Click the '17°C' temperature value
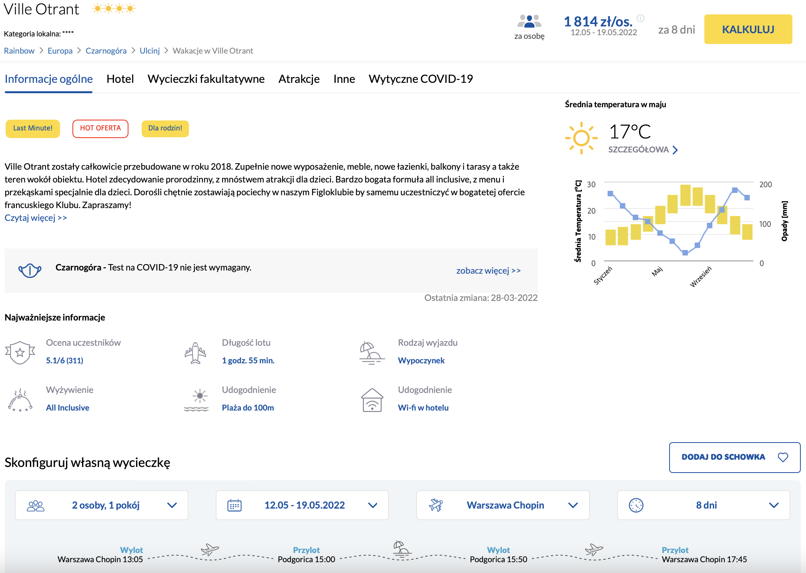The image size is (806, 573). (x=630, y=131)
